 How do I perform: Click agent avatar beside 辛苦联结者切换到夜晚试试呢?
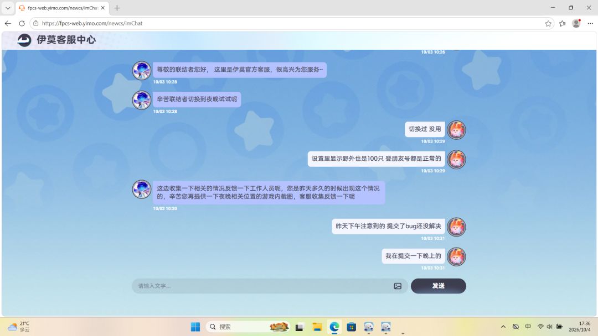coord(142,100)
